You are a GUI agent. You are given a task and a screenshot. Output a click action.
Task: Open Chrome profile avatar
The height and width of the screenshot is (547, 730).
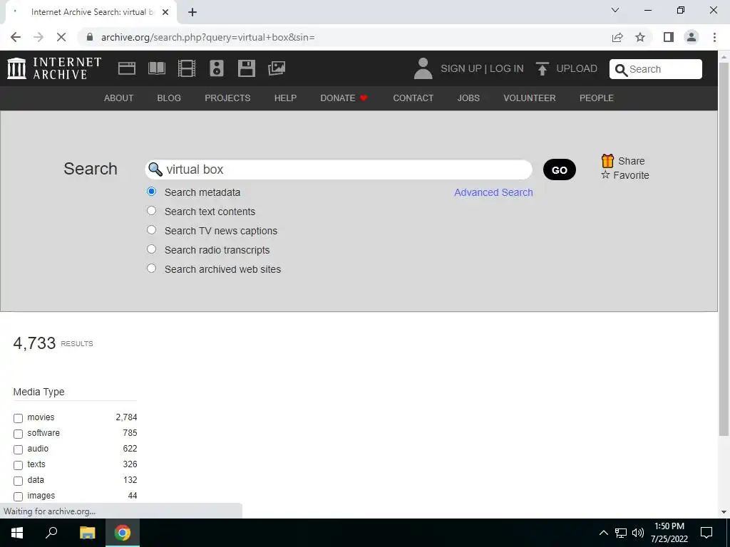[x=692, y=37]
